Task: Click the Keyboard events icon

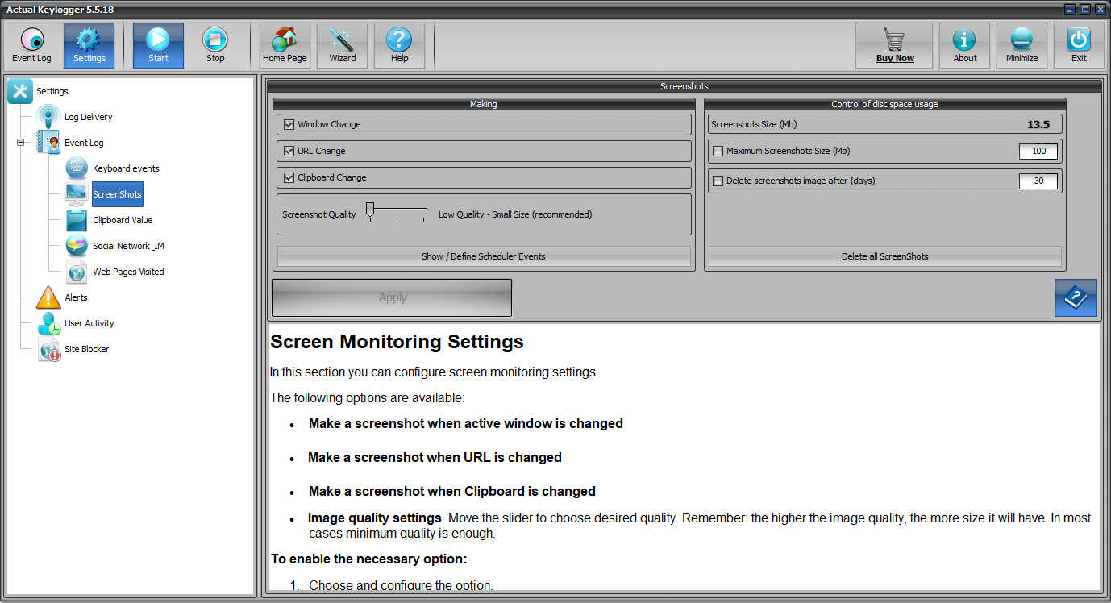Action: tap(77, 168)
